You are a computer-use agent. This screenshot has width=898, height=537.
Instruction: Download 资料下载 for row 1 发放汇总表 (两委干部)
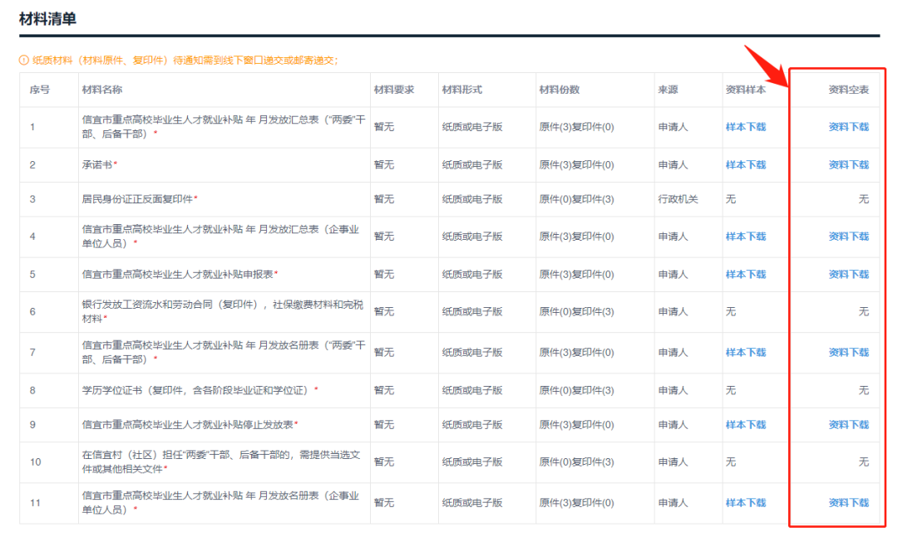click(x=849, y=127)
